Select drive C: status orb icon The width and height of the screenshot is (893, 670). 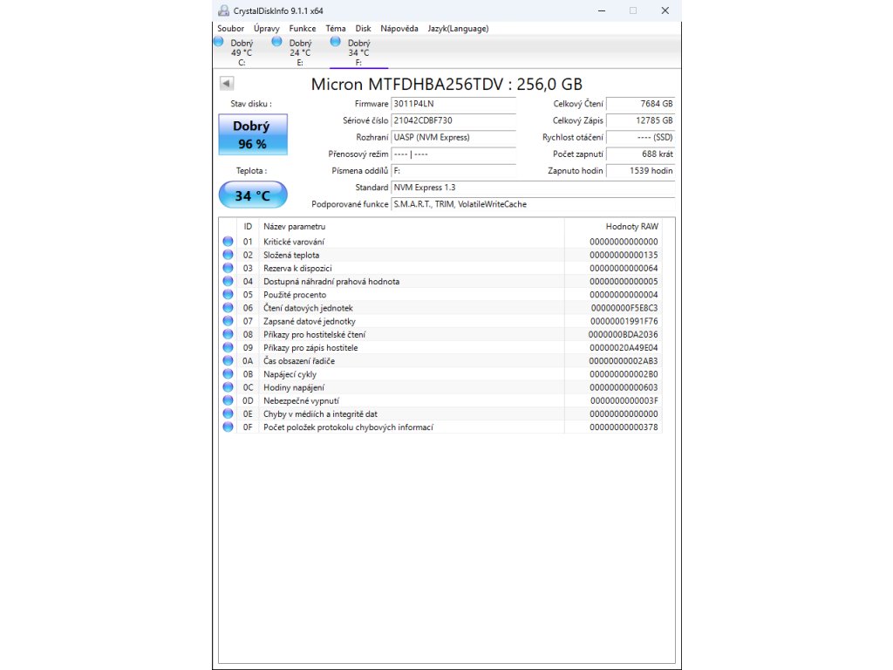pyautogui.click(x=219, y=41)
